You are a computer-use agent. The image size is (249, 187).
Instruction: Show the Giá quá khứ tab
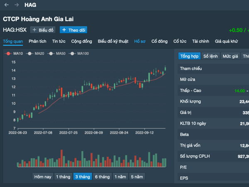click(226, 41)
